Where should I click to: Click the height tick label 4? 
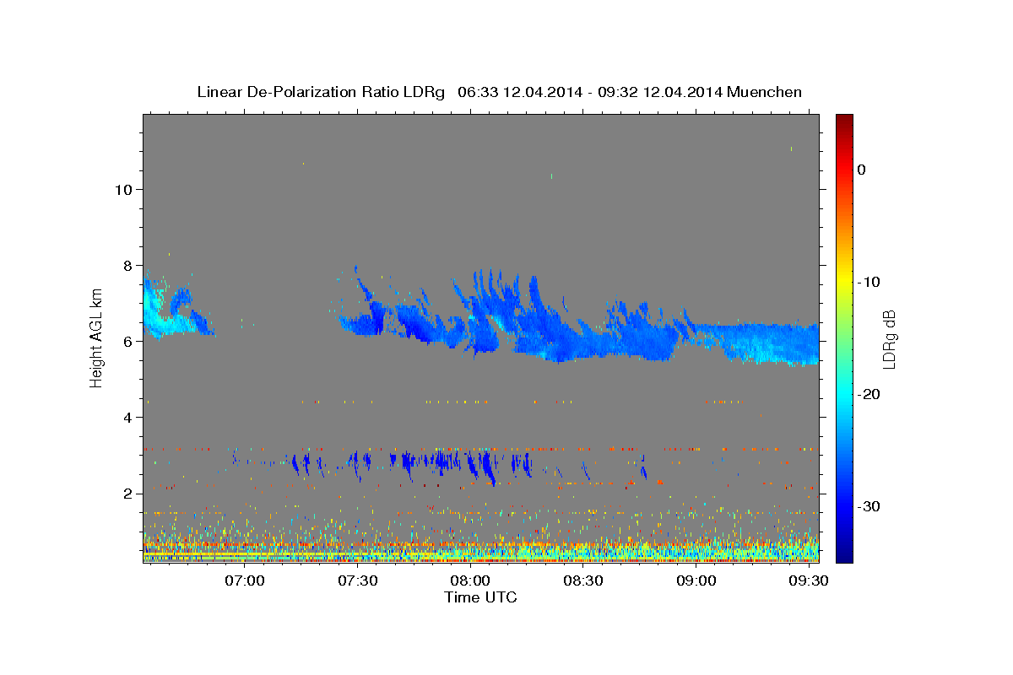click(x=127, y=417)
